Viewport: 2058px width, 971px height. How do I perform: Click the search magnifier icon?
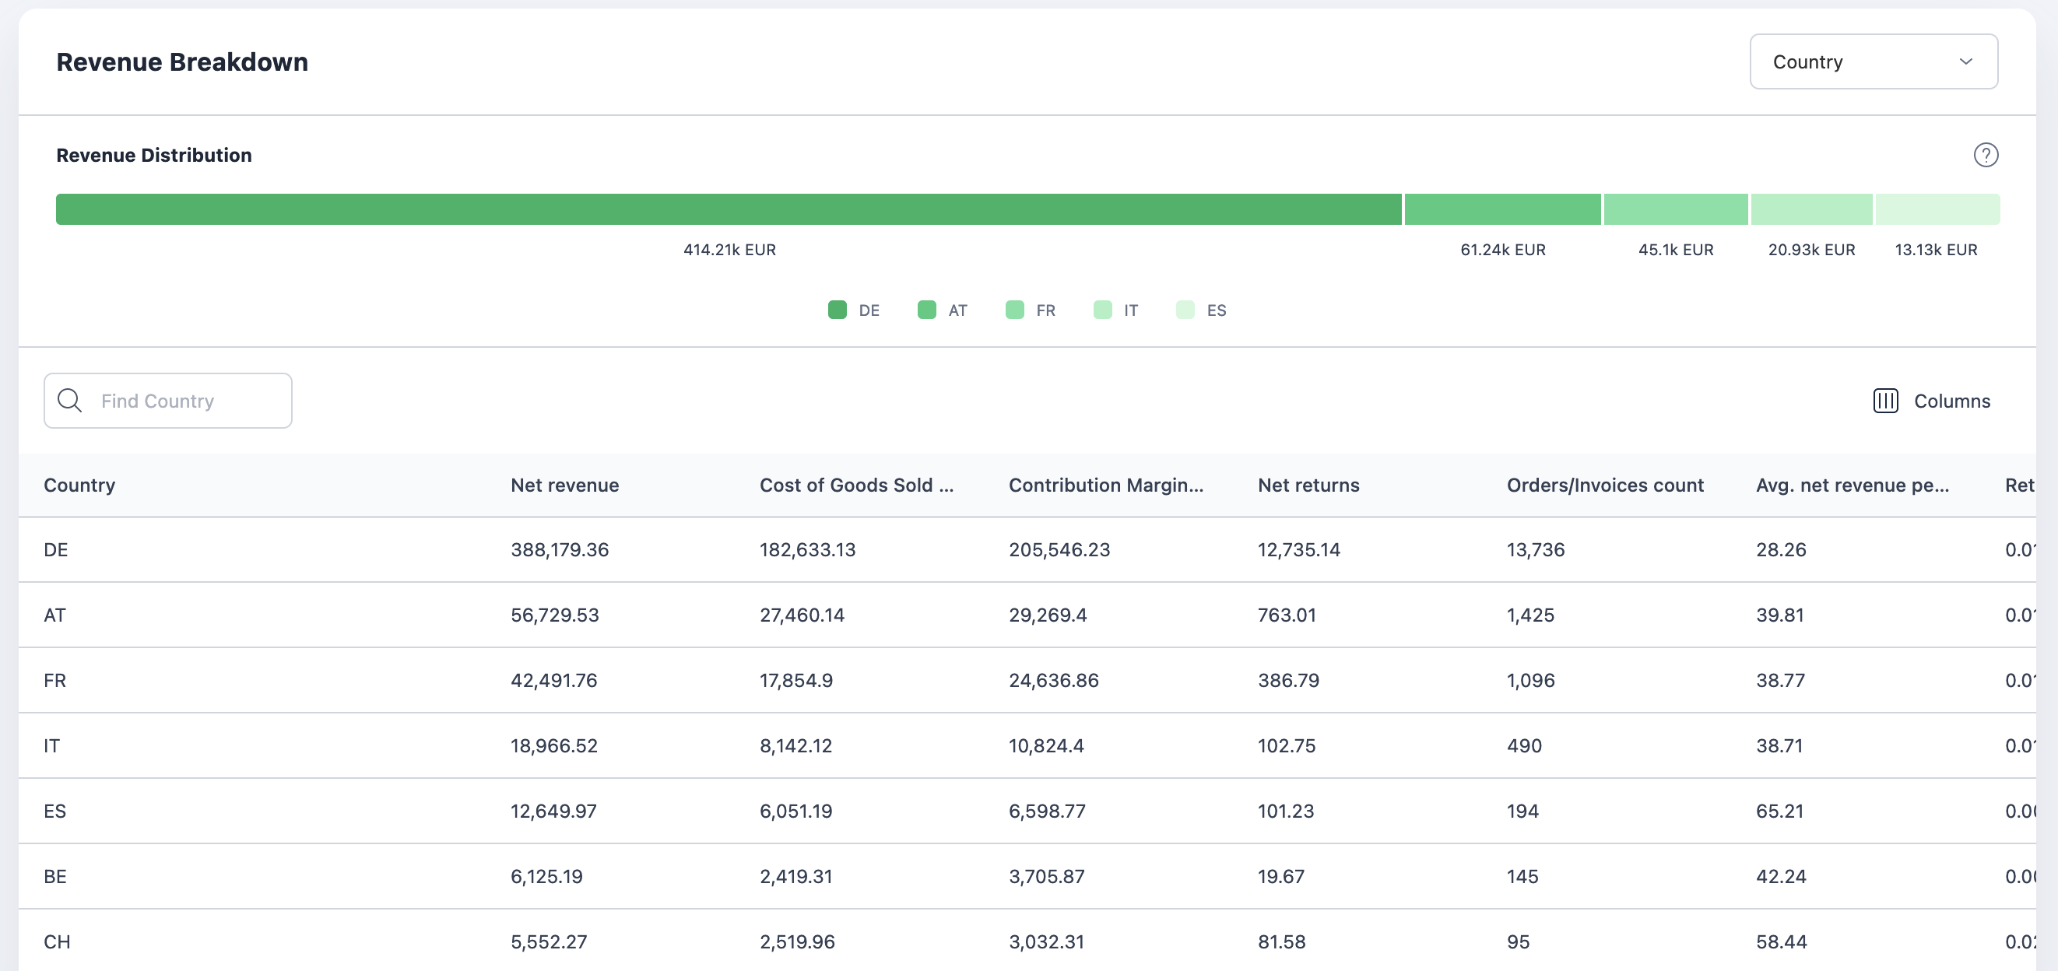click(x=68, y=400)
